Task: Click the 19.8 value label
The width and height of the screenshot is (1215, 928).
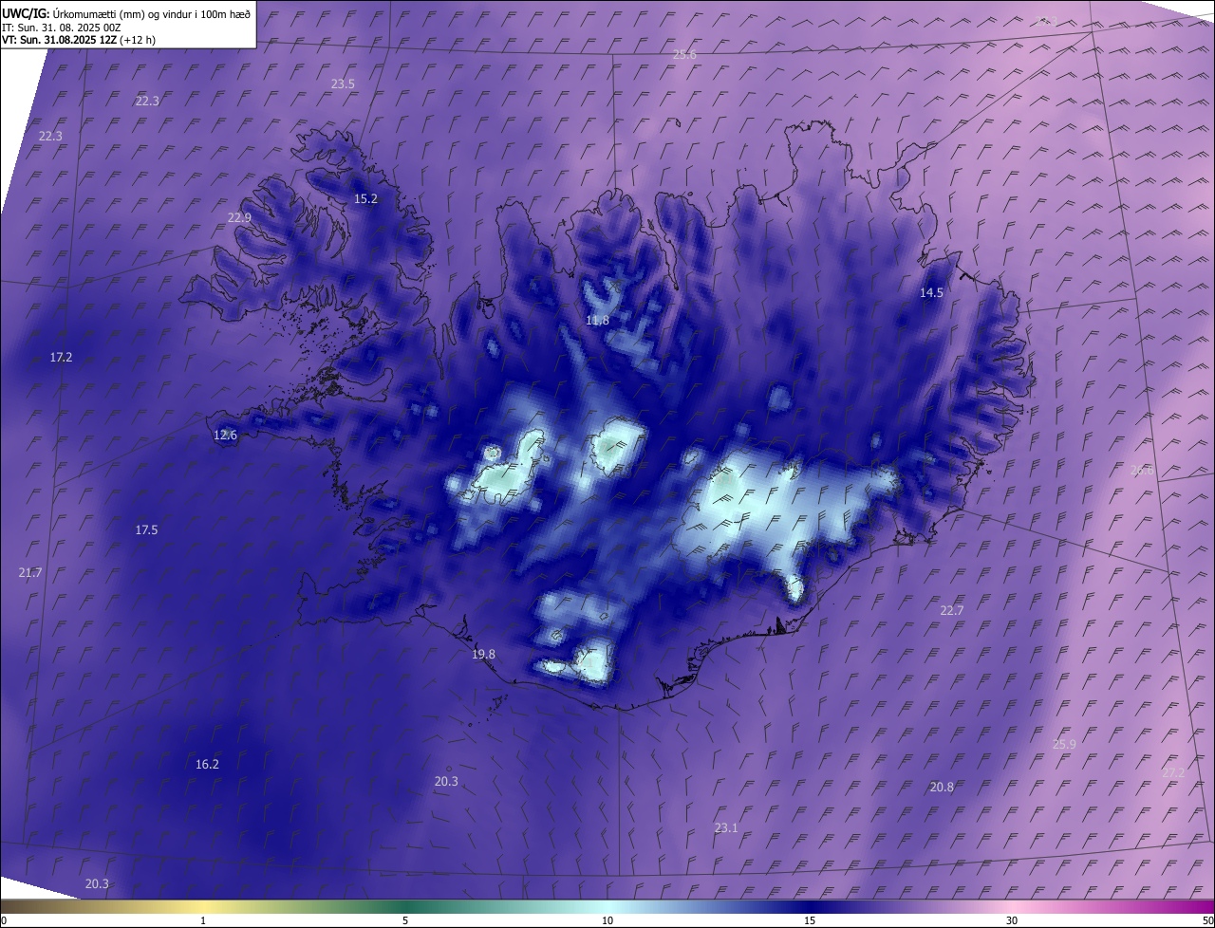Action: 483,655
